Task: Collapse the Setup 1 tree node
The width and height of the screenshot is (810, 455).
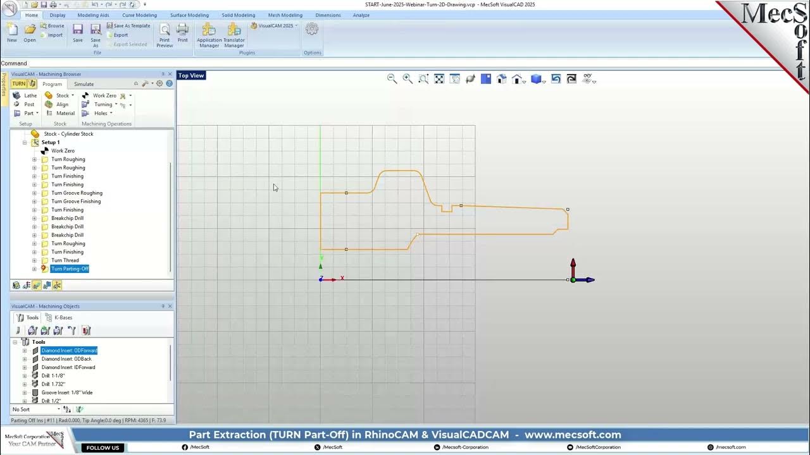Action: click(x=25, y=142)
